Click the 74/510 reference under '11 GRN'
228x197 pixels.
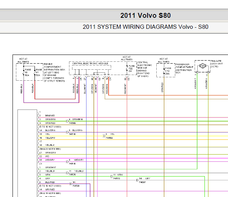click(116, 178)
